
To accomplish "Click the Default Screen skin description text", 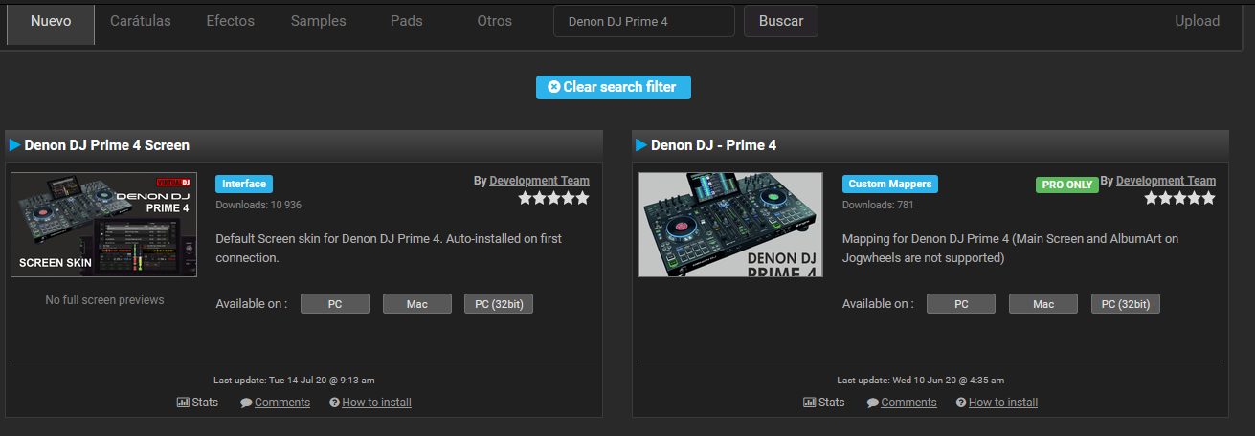I will (x=389, y=248).
